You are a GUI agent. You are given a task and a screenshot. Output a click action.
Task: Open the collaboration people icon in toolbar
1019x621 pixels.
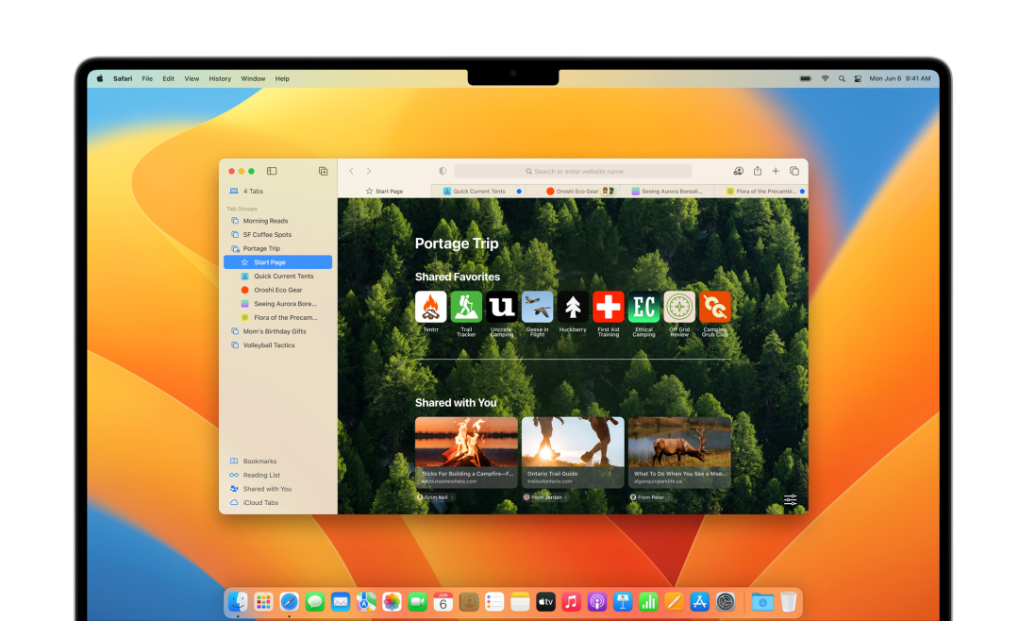pos(738,171)
